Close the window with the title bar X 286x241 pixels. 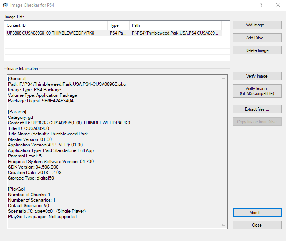[278, 5]
